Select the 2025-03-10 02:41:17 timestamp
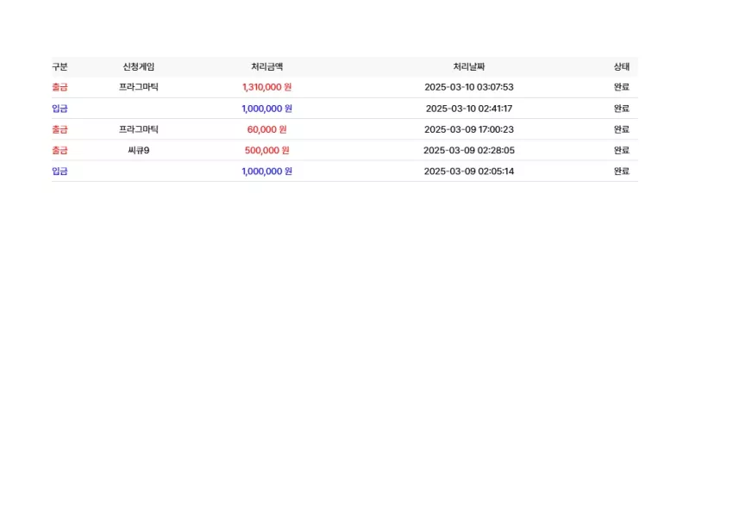 469,109
